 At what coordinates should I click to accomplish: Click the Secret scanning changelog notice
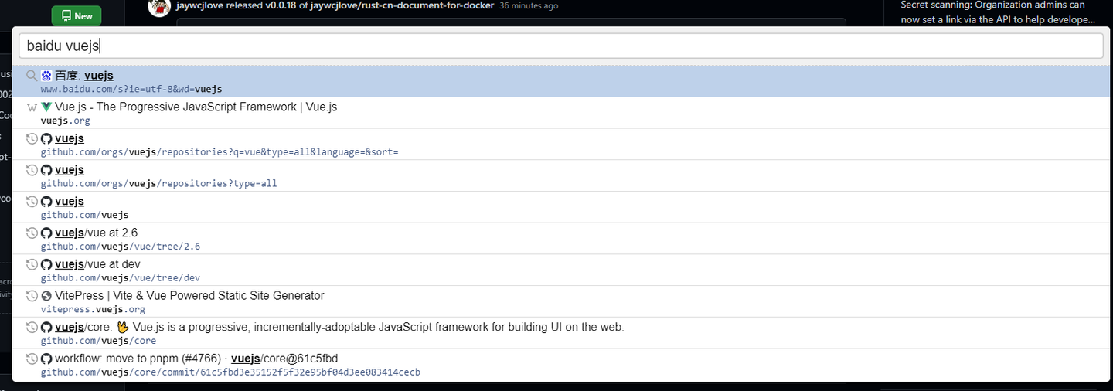[998, 12]
